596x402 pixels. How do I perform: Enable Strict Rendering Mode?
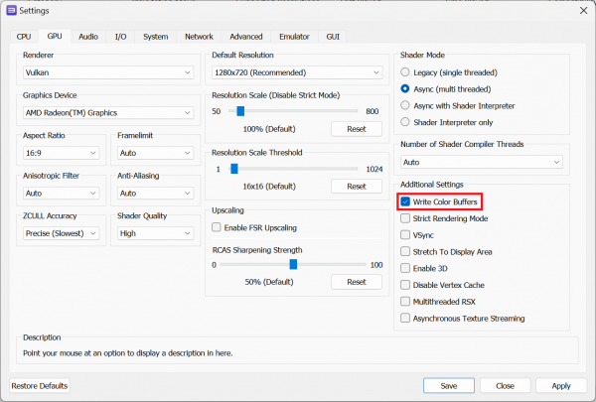point(405,218)
